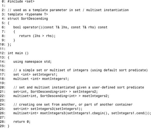Viewport: 151px width, 129px height.
Task: Click the return (lhs > rhs) statement
Action: [37, 36]
